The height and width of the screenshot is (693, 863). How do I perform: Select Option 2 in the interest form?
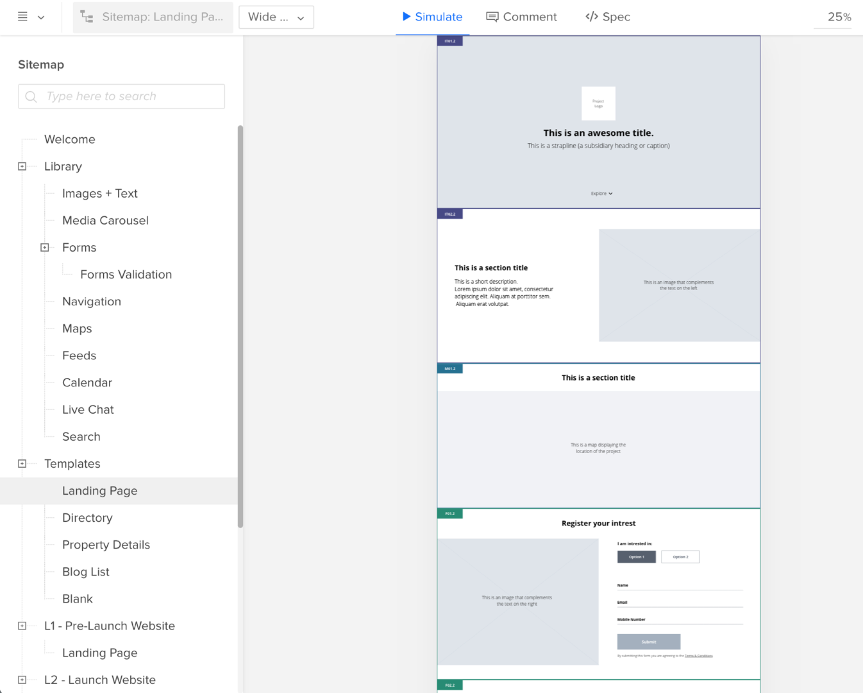pos(681,557)
